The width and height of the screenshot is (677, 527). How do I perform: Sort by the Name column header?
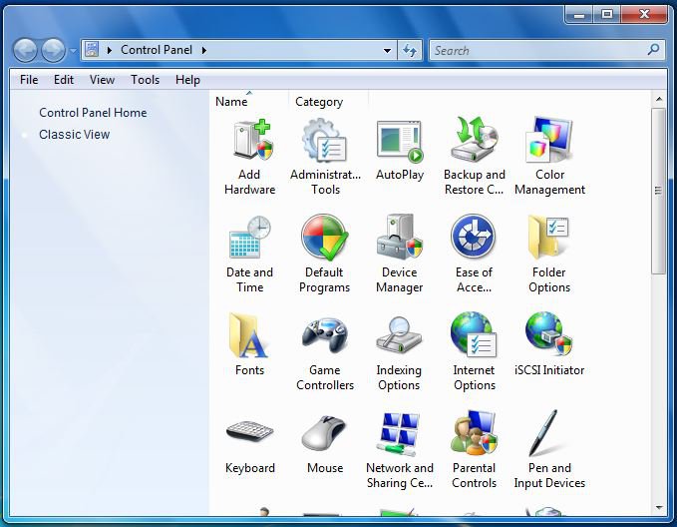point(249,102)
